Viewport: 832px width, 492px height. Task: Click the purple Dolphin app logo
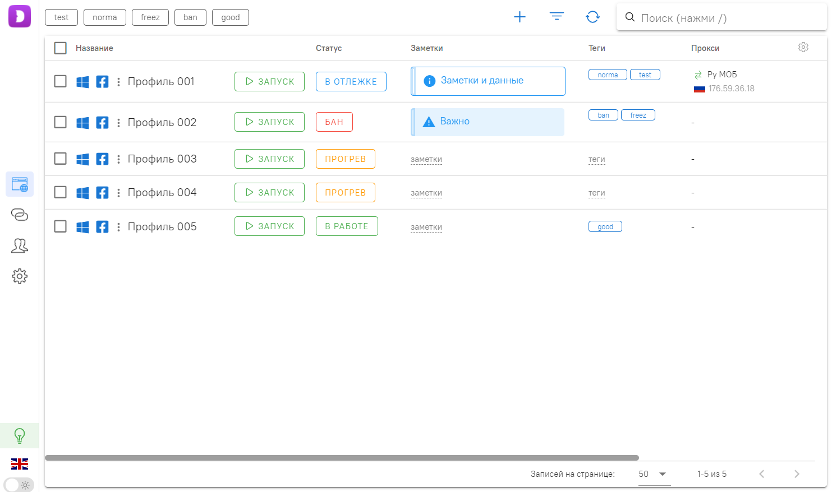20,16
